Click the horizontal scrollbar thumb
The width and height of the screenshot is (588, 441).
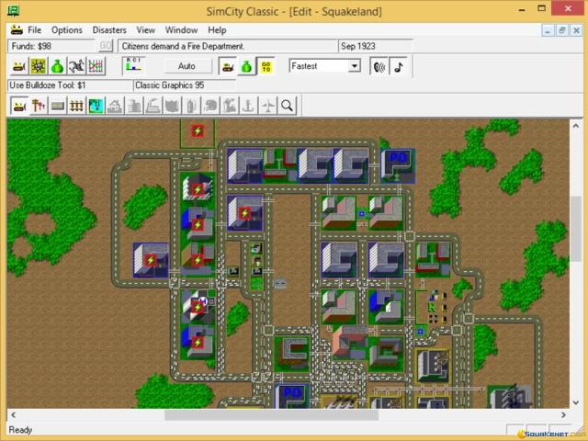271,414
